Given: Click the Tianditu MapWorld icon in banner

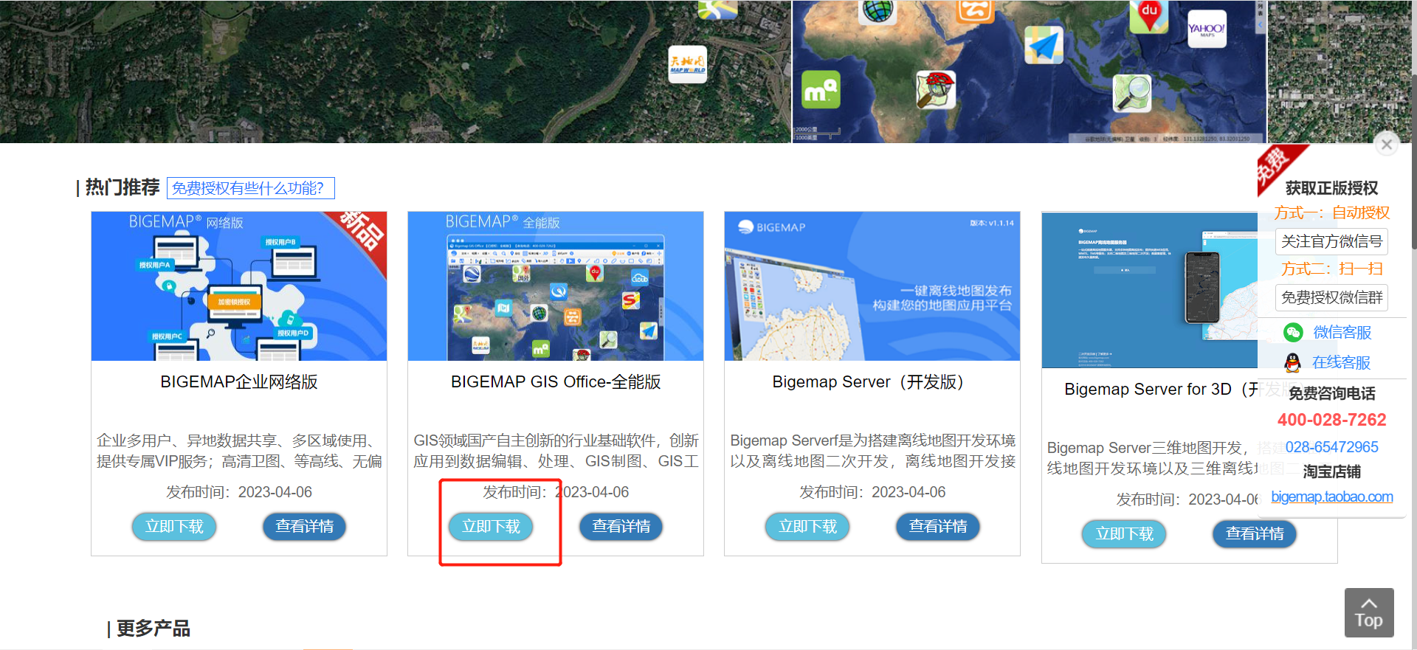Looking at the screenshot, I should pyautogui.click(x=687, y=65).
